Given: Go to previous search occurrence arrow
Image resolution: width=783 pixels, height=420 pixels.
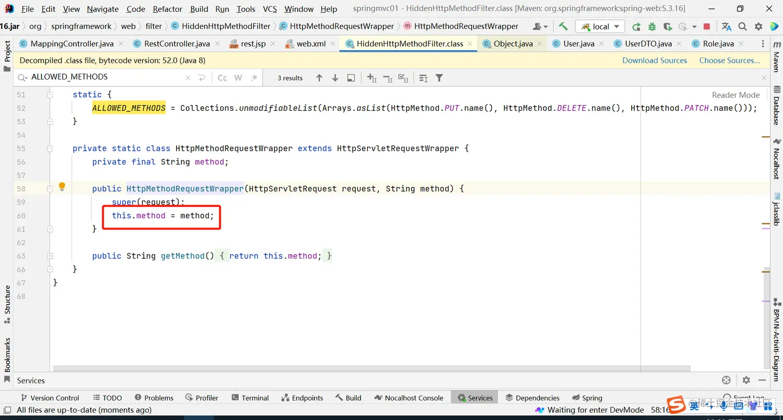Looking at the screenshot, I should (x=319, y=78).
